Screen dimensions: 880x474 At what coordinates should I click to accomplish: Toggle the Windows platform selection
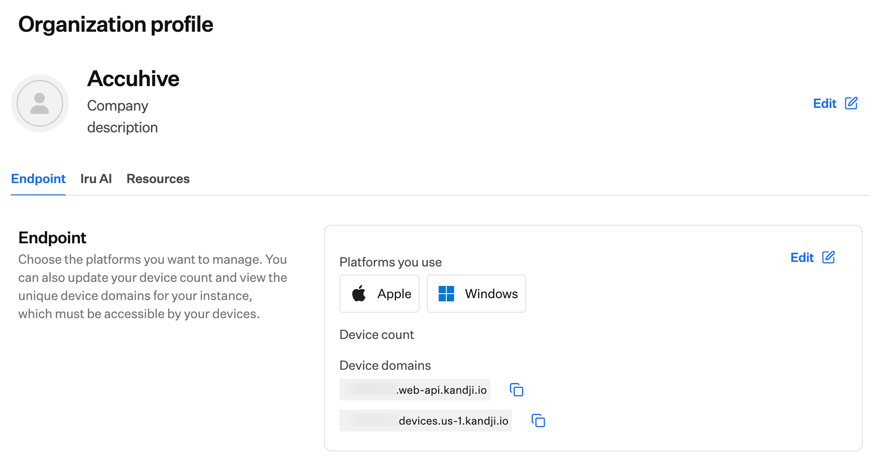(476, 294)
